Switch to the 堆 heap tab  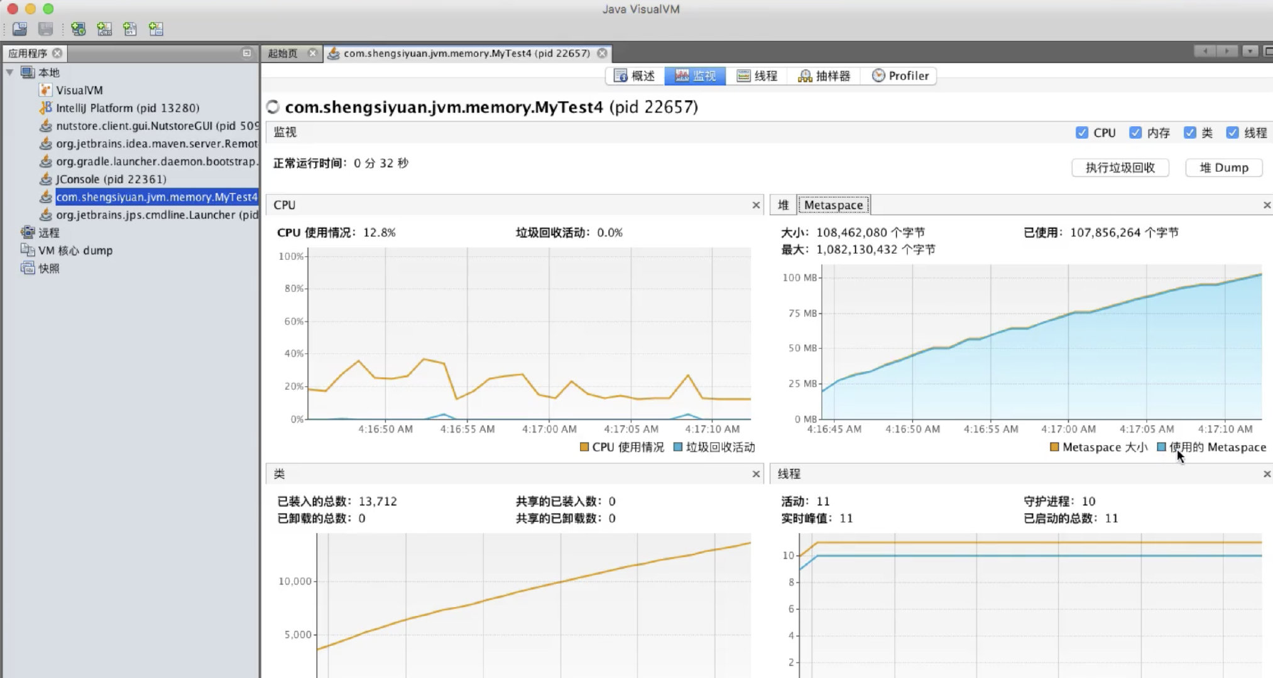tap(784, 205)
